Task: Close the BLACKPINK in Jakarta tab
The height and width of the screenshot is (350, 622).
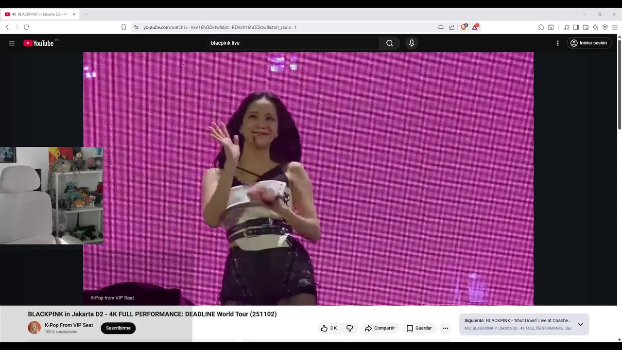Action: coord(74,14)
